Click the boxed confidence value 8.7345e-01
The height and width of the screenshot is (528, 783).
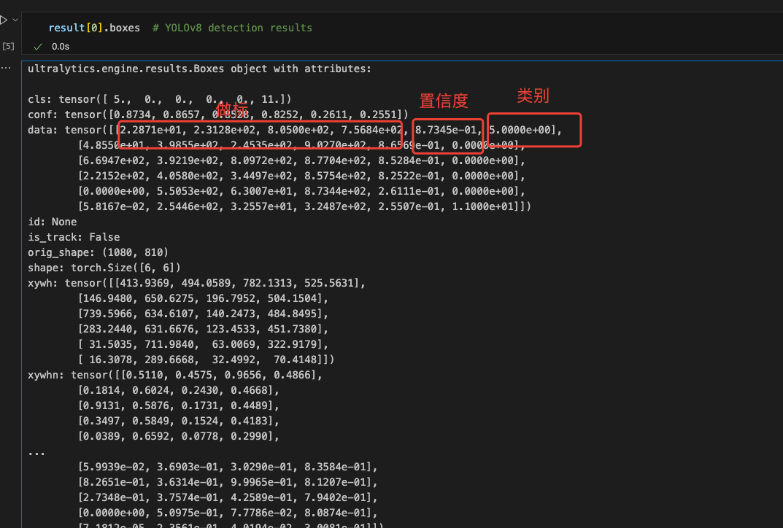445,130
